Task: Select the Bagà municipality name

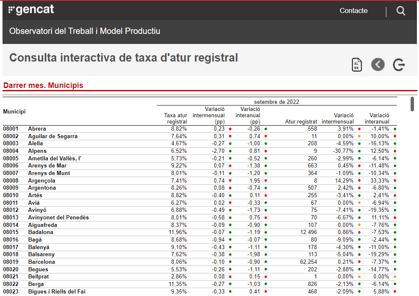Action: (35, 240)
